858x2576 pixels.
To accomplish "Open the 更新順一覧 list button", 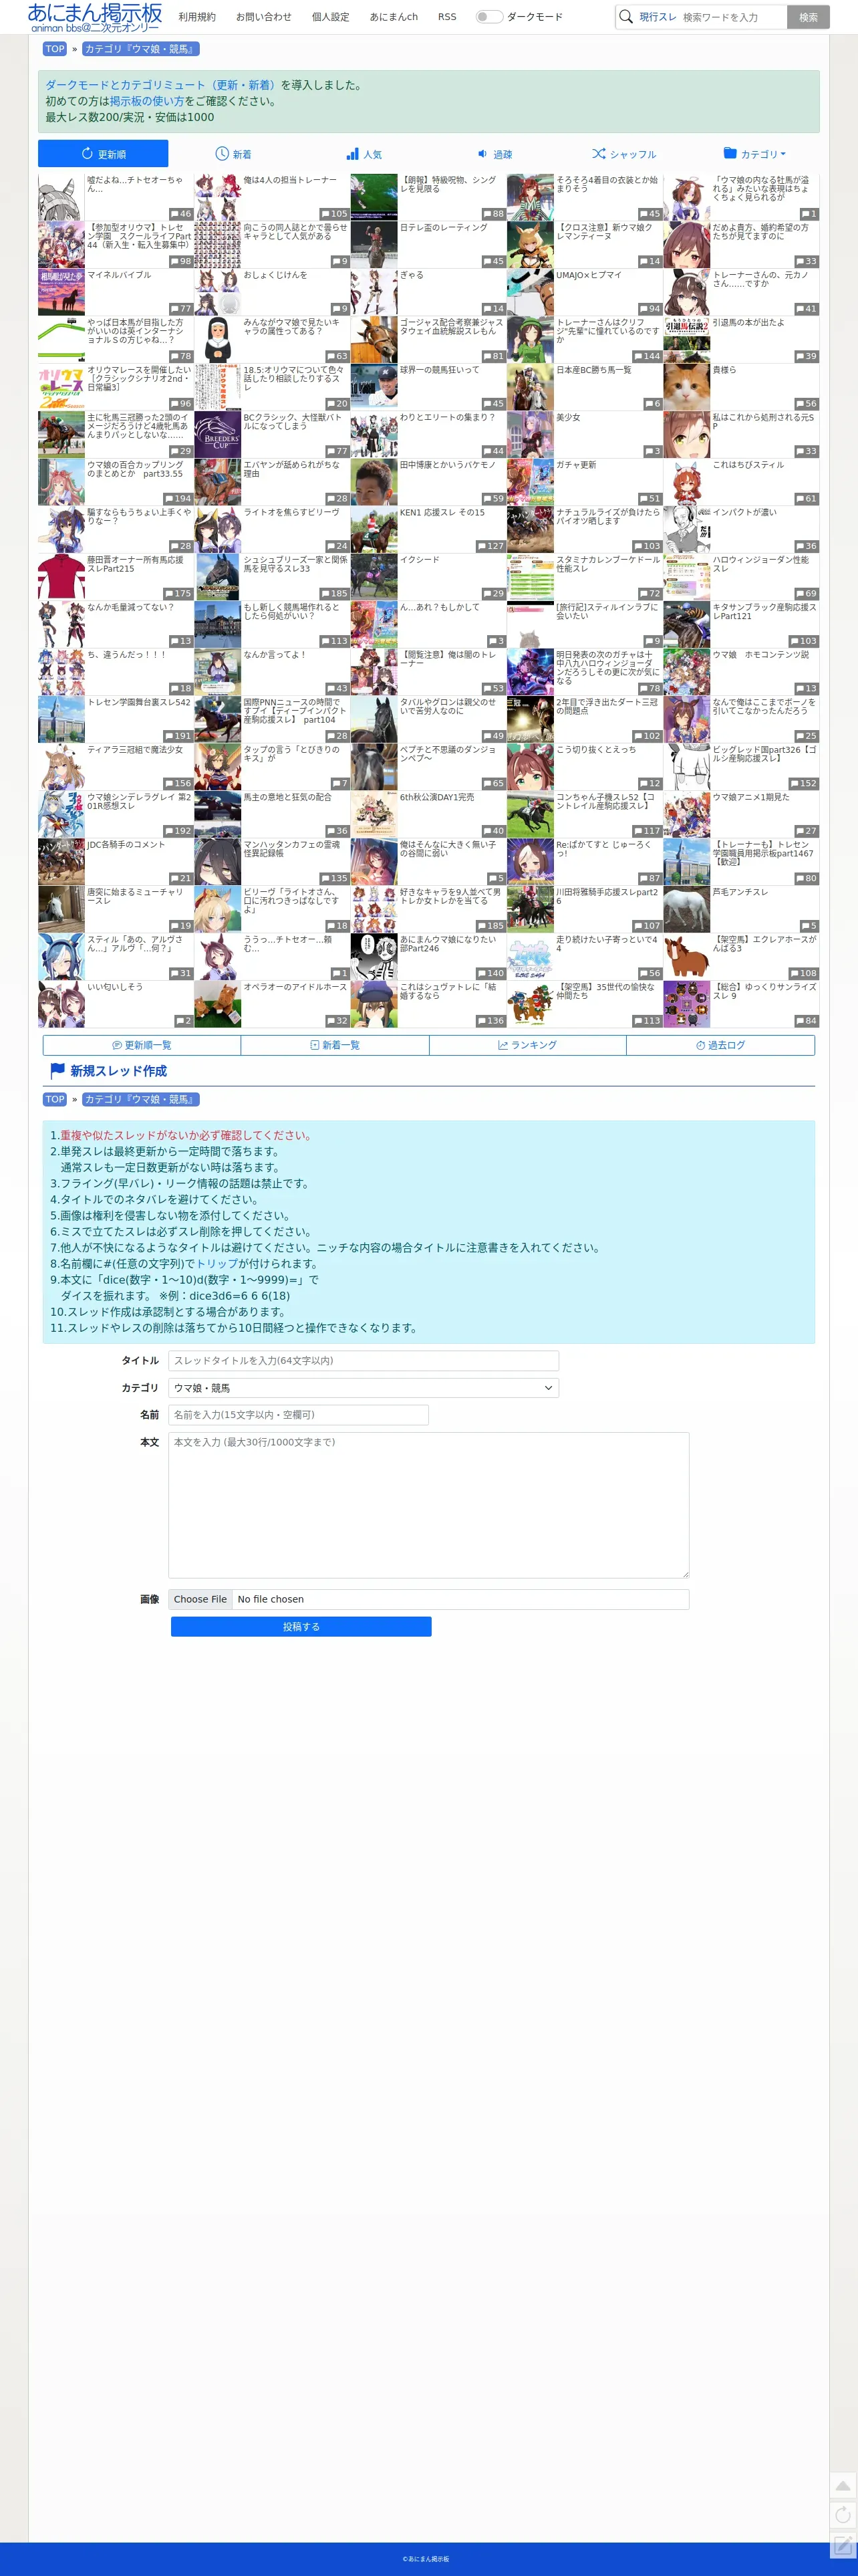I will tap(141, 1045).
